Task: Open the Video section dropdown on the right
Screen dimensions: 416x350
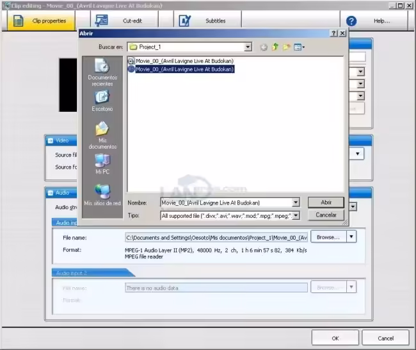Action: tap(358, 154)
